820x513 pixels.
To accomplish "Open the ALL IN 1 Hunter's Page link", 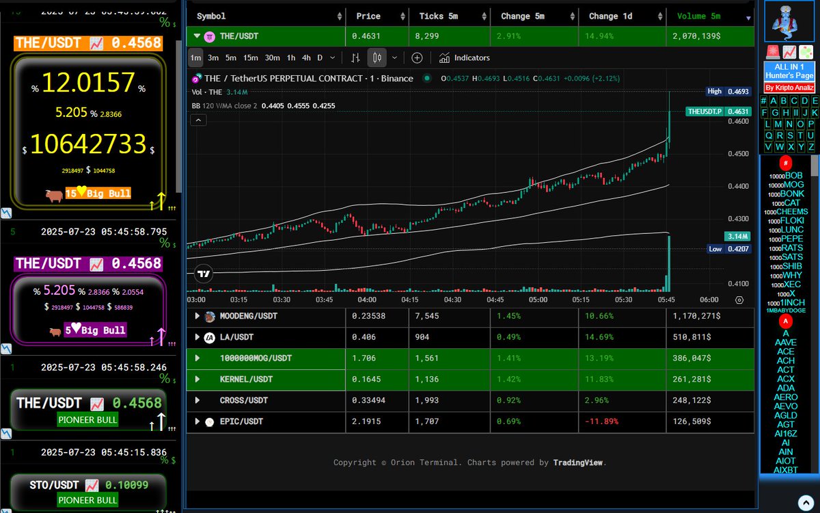I will click(x=789, y=71).
